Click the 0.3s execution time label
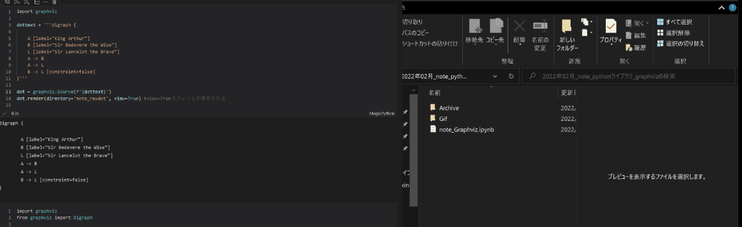Viewport: 742px width, 227px height. coord(15,113)
